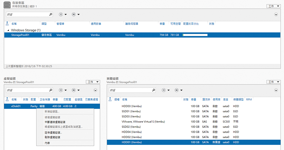The width and height of the screenshot is (284, 150).
Task: Click warning column icon in storage pools header
Action: click(7, 24)
